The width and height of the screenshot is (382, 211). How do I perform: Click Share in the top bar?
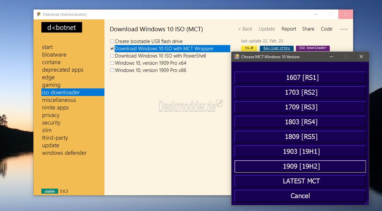[308, 29]
